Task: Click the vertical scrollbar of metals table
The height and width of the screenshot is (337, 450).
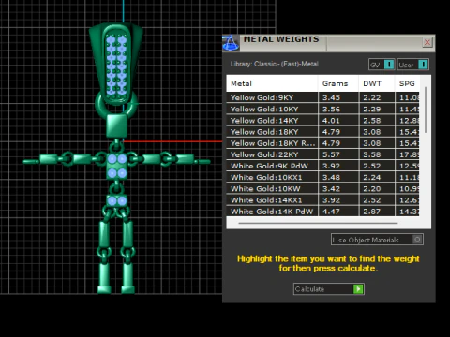Action: click(426, 110)
